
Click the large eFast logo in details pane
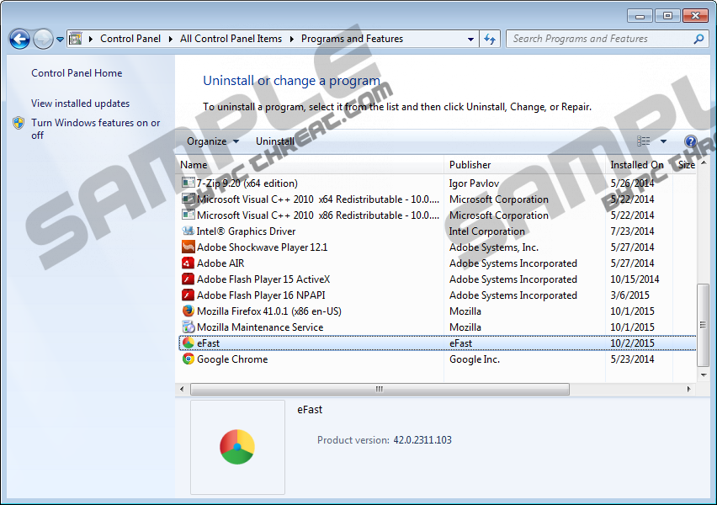pos(237,447)
